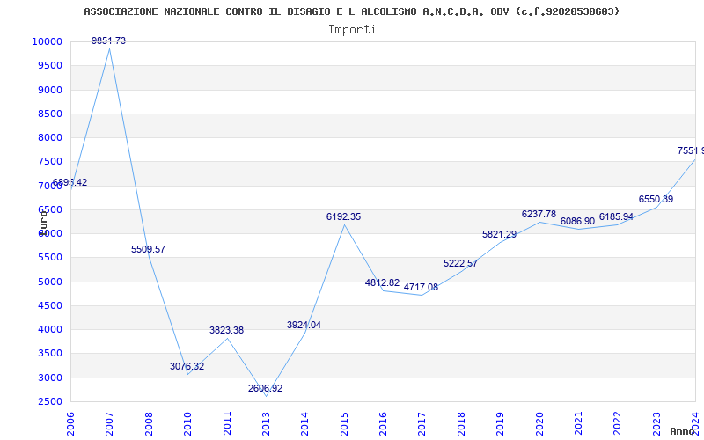Screen dimensions: 704x440
Task: Click the 10000 tick on the y-axis
Action: (47, 42)
